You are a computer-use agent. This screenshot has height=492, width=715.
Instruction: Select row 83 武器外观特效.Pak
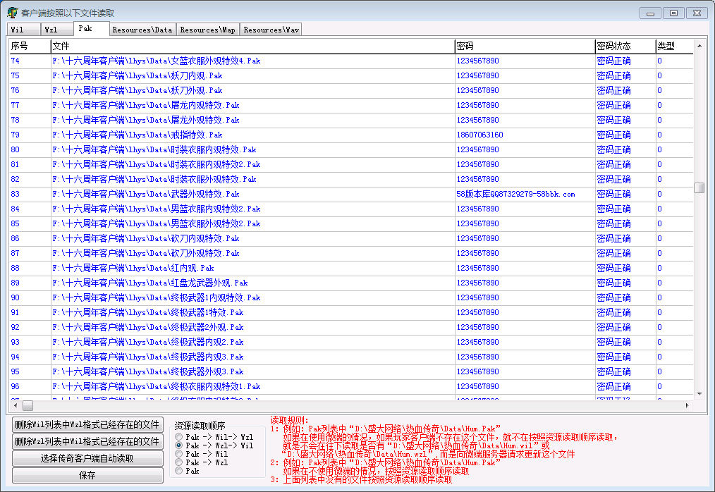click(350, 195)
